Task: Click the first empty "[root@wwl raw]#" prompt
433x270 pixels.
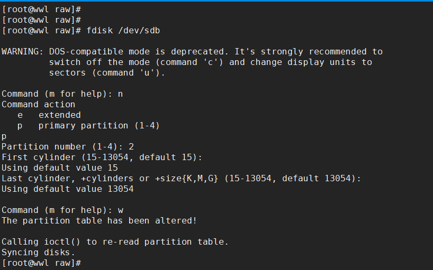Action: (41, 10)
